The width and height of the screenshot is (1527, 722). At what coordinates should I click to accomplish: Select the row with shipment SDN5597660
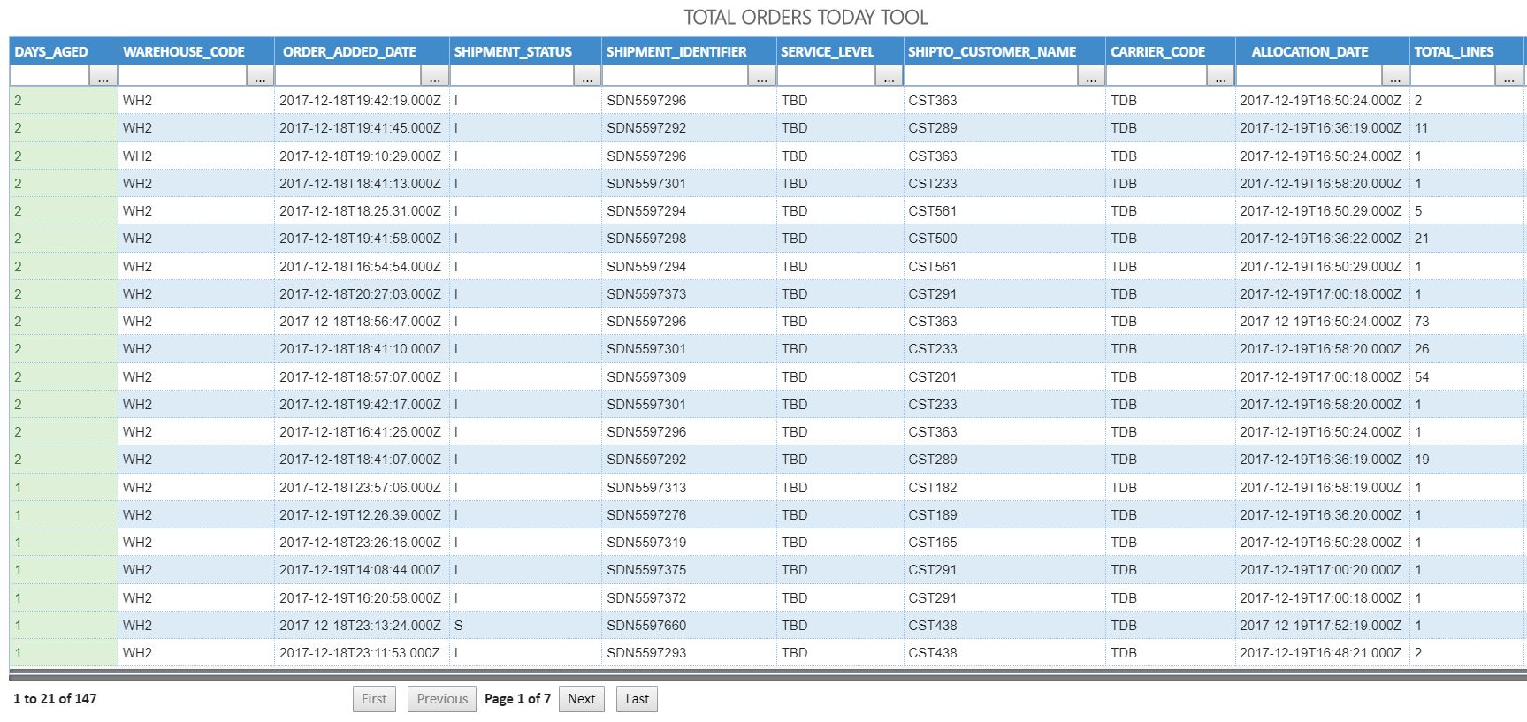pyautogui.click(x=646, y=626)
